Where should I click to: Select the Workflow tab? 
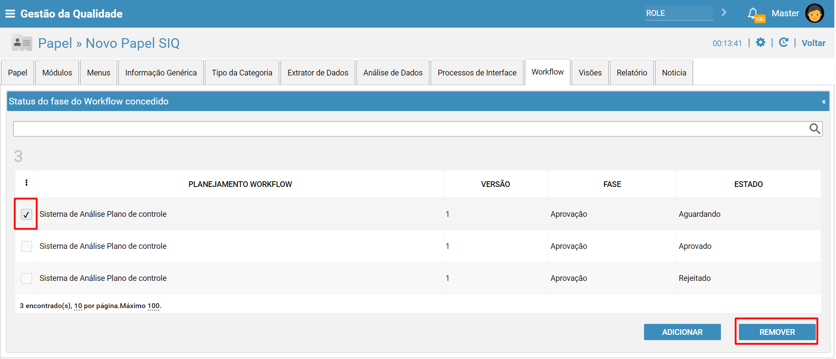[547, 72]
